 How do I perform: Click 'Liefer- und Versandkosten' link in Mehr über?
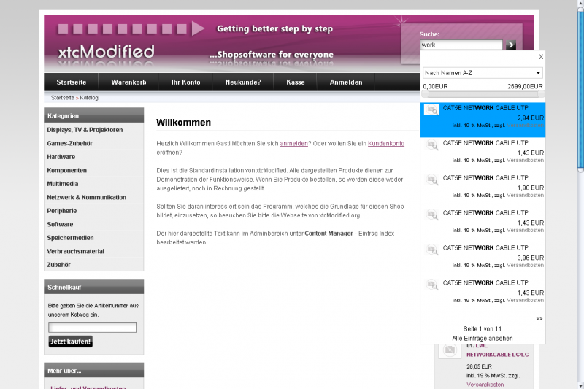point(88,387)
